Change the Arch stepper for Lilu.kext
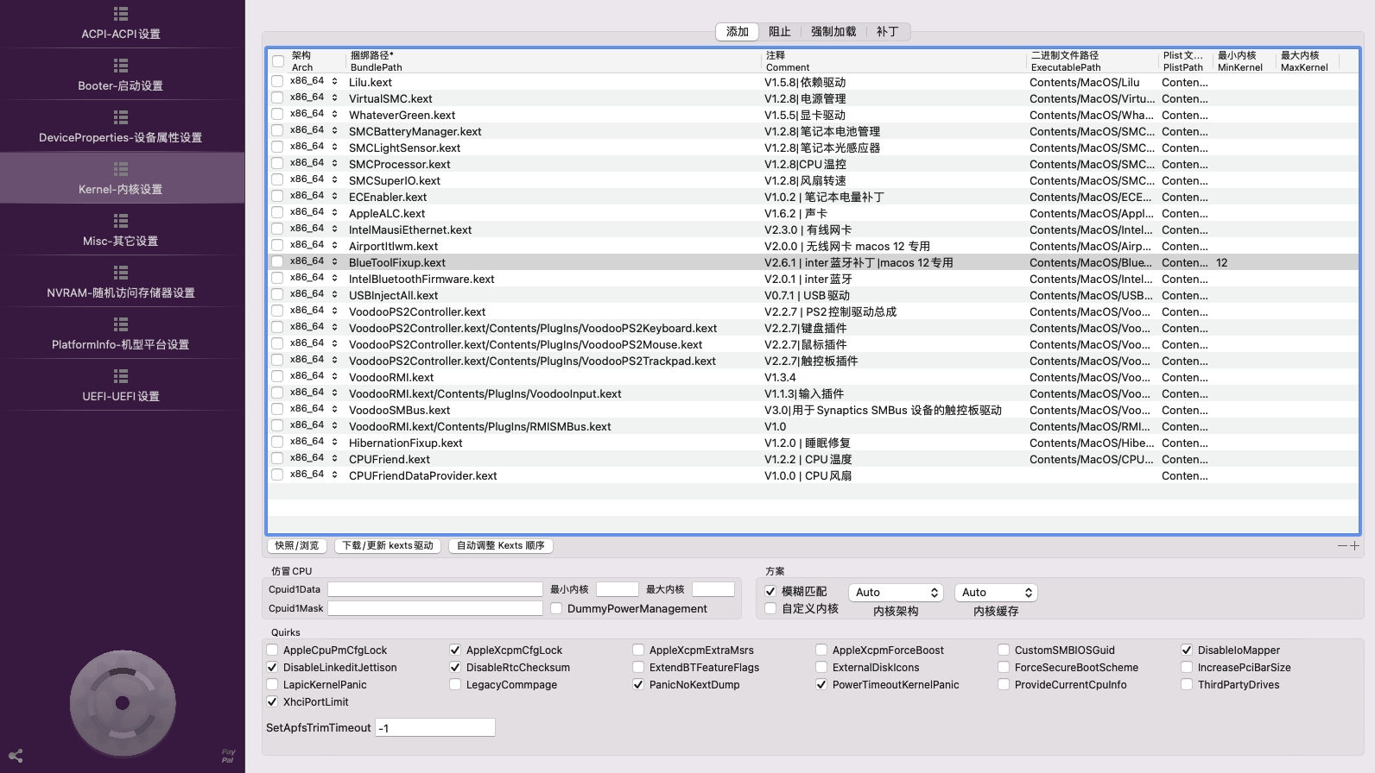1375x773 pixels. (334, 82)
